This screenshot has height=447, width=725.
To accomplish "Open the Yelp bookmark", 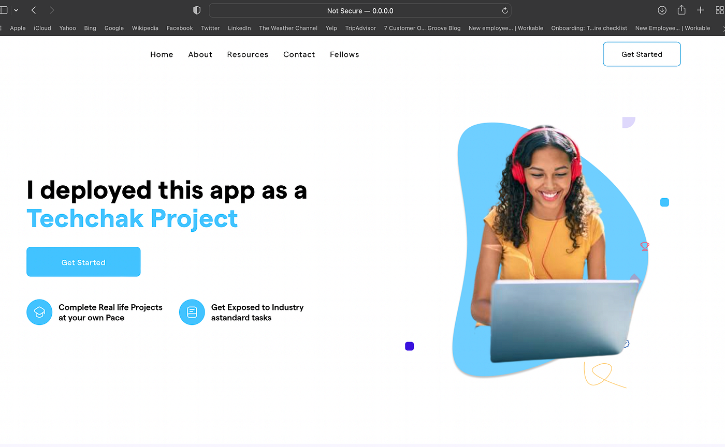I will coord(331,28).
